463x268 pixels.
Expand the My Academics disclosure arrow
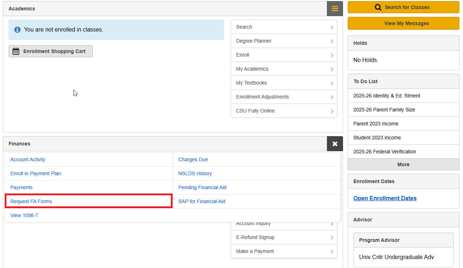pyautogui.click(x=331, y=69)
